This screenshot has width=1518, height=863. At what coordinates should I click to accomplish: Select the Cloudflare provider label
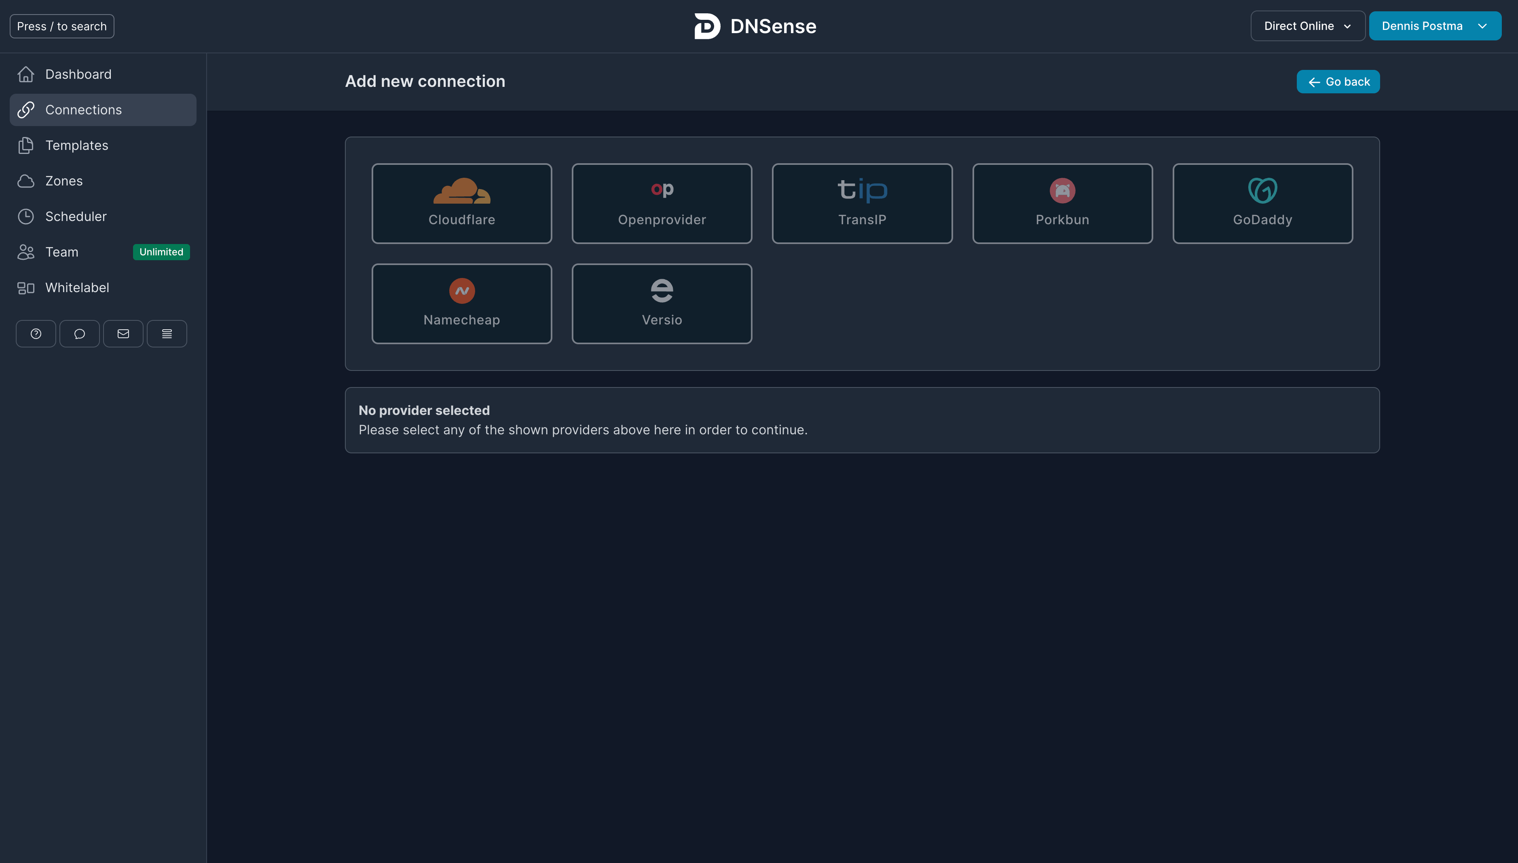pos(461,220)
